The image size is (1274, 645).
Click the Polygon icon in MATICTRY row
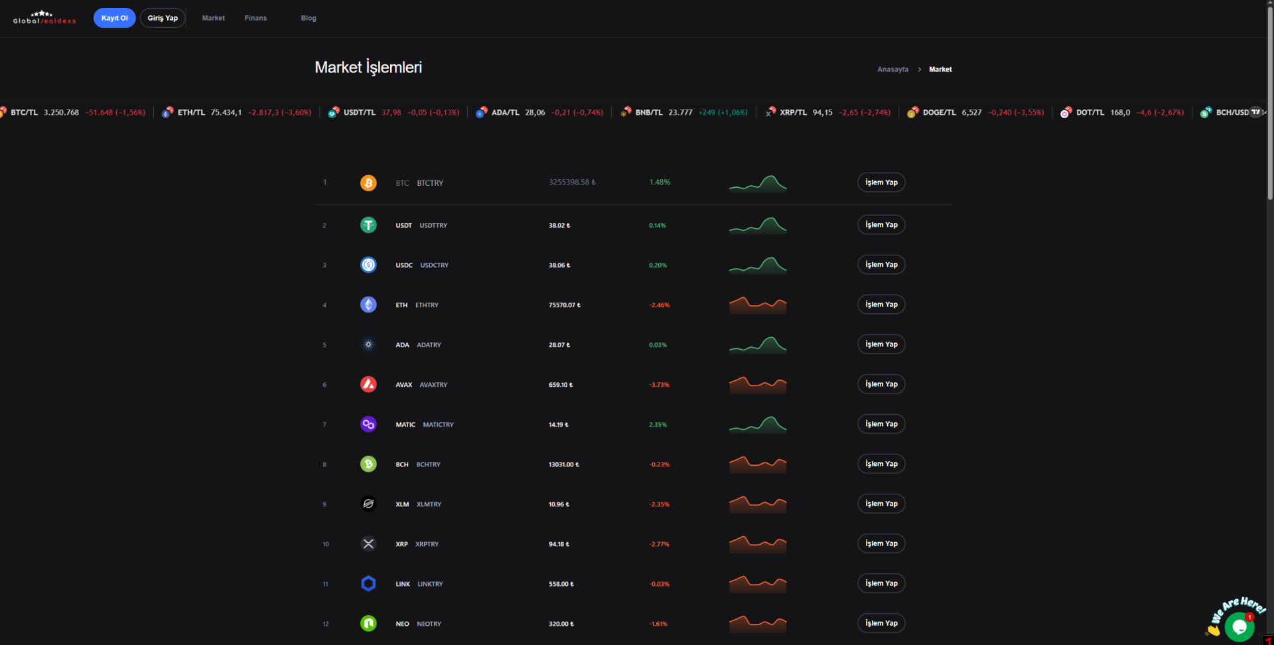point(368,424)
